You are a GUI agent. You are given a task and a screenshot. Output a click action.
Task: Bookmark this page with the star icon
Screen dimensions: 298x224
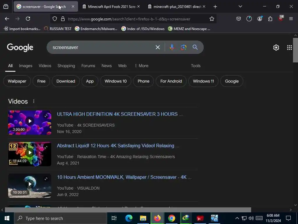212,19
